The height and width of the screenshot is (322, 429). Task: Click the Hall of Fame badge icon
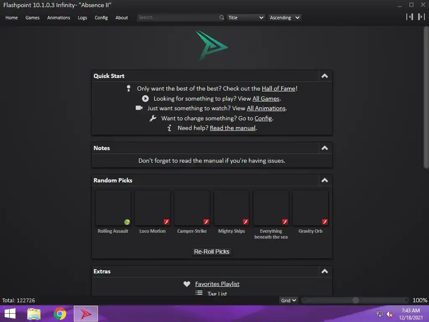(x=129, y=88)
